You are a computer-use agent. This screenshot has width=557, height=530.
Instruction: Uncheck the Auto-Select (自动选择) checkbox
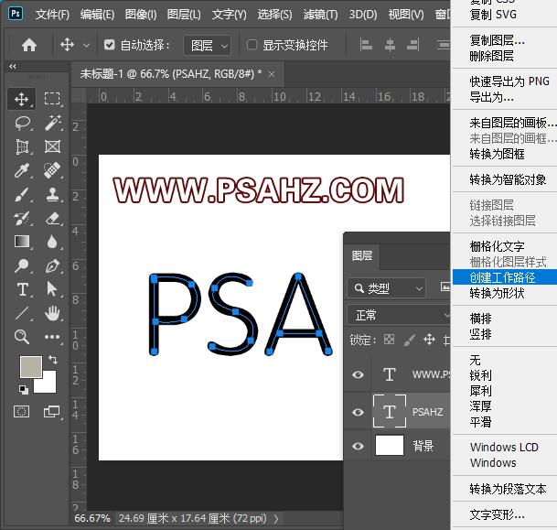pos(110,45)
